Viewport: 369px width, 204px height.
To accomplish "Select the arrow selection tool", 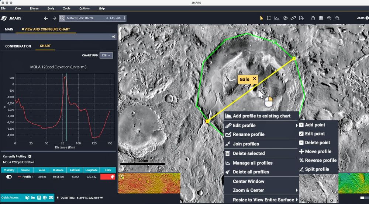I will point(261,18).
